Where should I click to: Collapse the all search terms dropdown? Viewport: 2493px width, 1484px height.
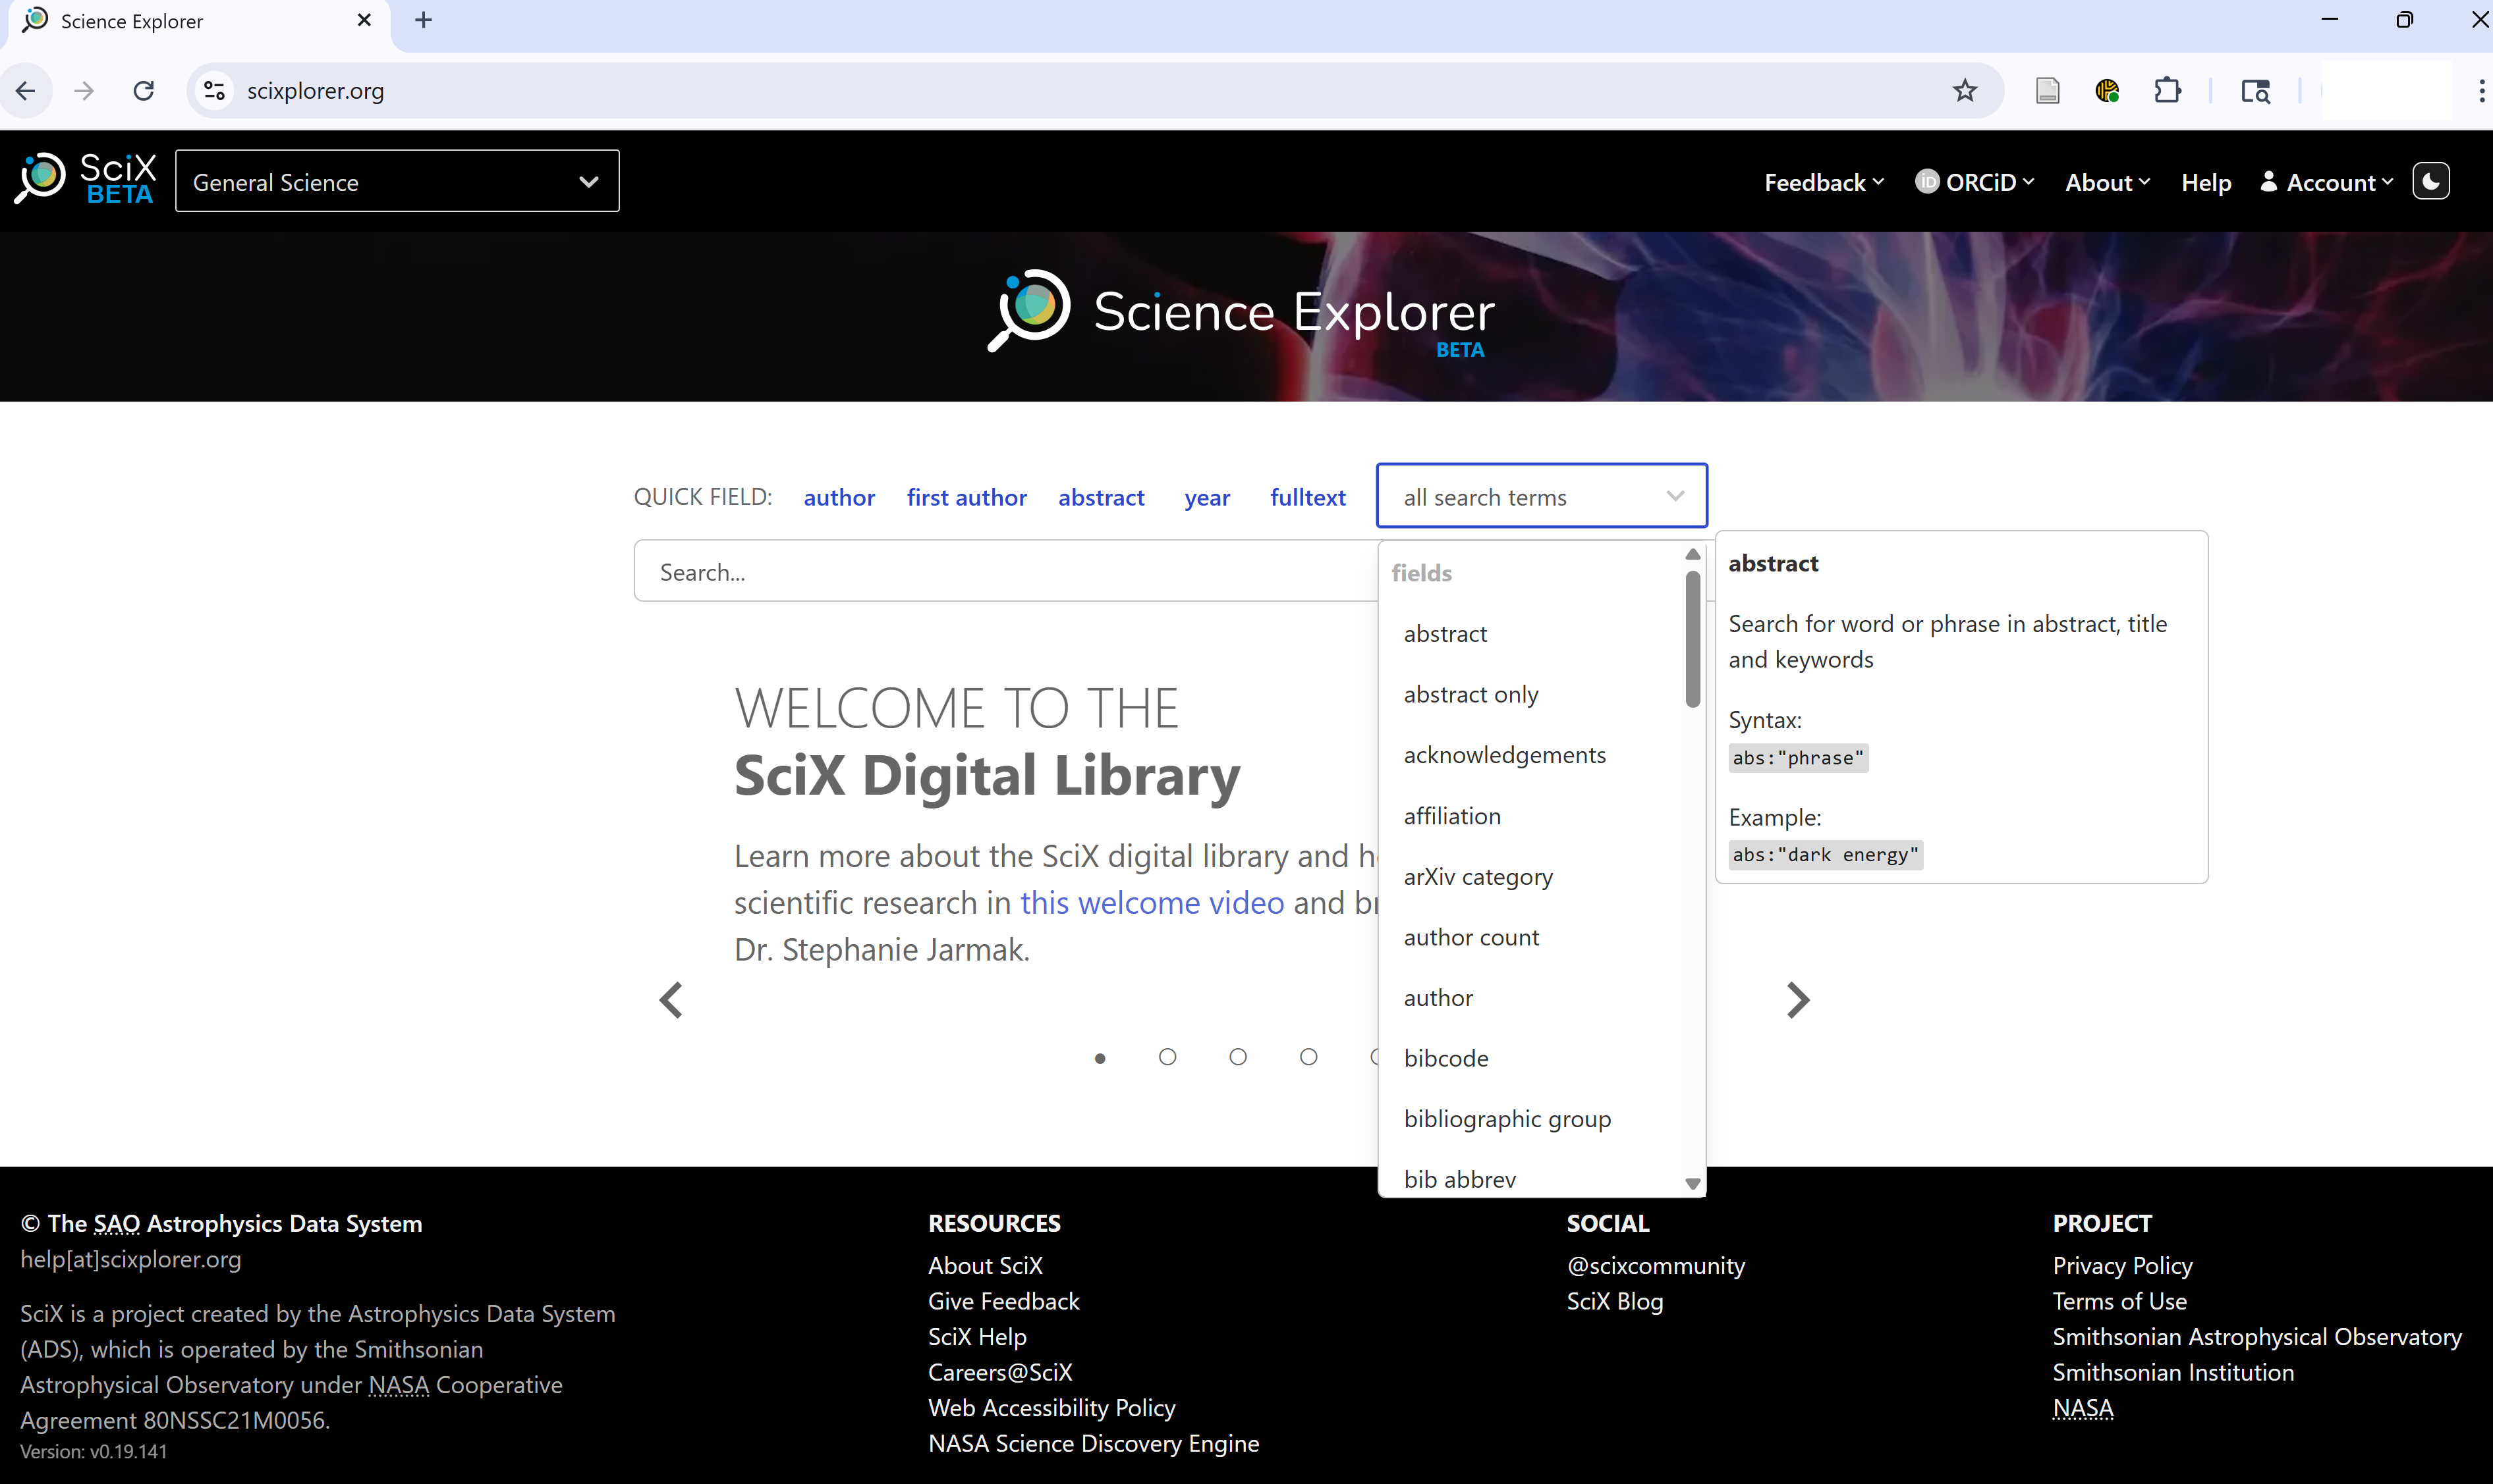[1542, 496]
